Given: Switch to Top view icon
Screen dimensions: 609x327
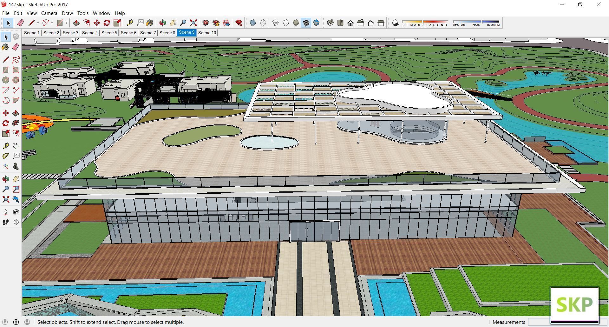Looking at the screenshot, I should [340, 23].
